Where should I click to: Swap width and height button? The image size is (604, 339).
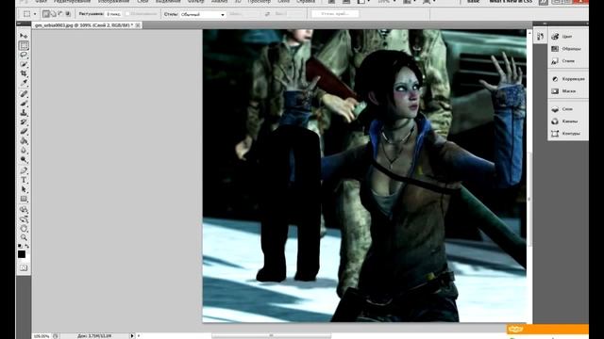pos(267,14)
